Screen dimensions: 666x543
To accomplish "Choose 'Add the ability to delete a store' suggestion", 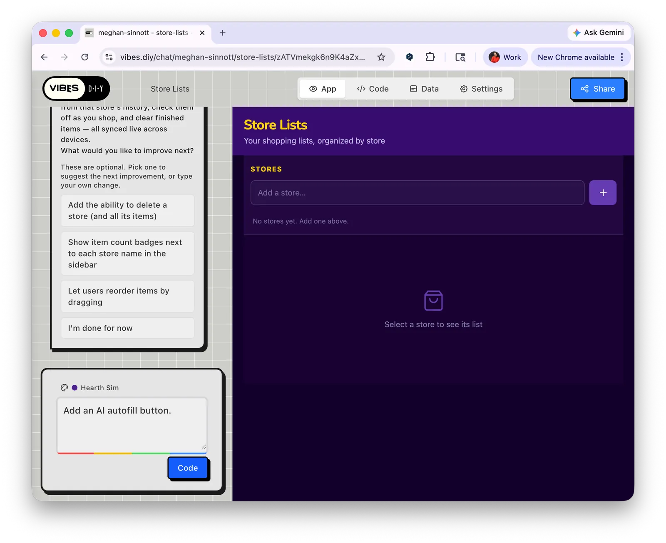I will click(127, 211).
